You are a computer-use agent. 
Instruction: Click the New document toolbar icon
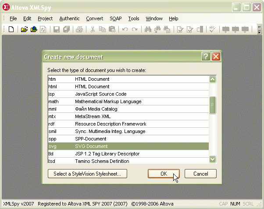click(x=11, y=29)
